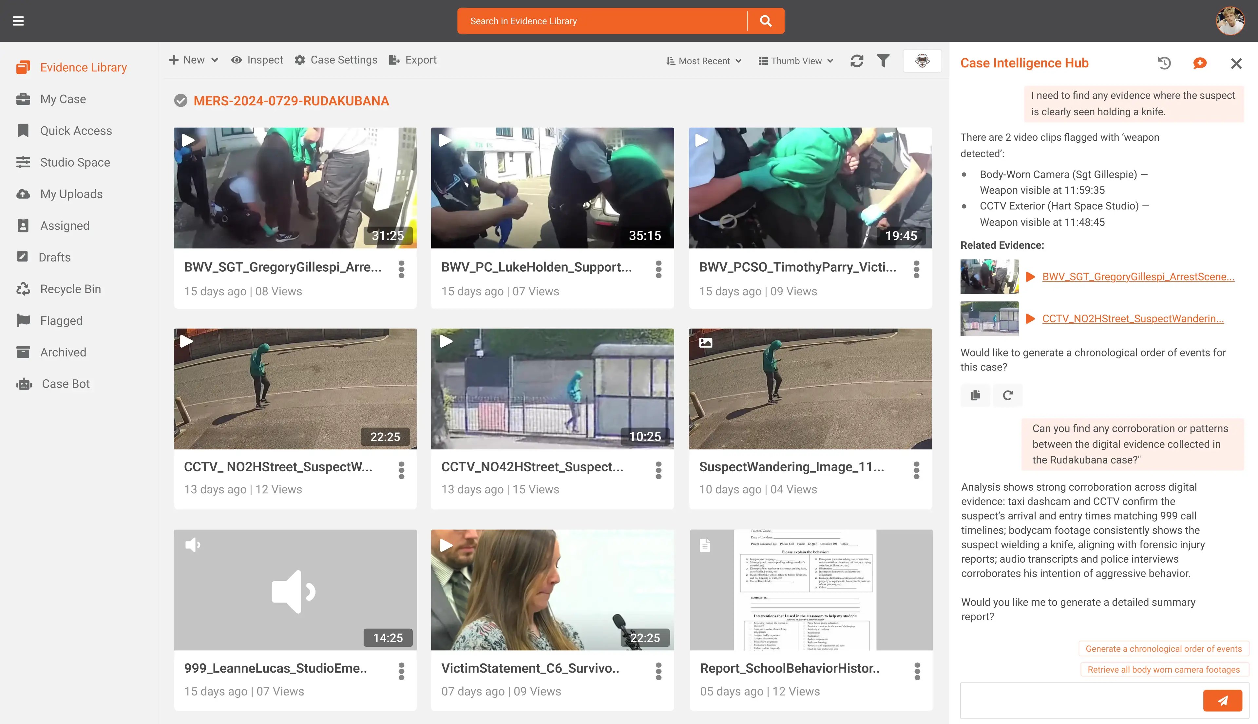Regenerate the assistant response
Screen dimensions: 1258x724
click(x=1008, y=395)
